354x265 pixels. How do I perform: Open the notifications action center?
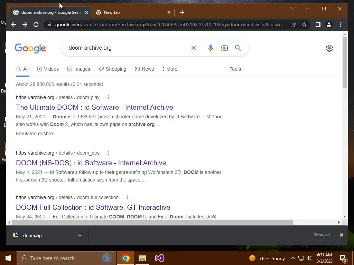pyautogui.click(x=343, y=258)
